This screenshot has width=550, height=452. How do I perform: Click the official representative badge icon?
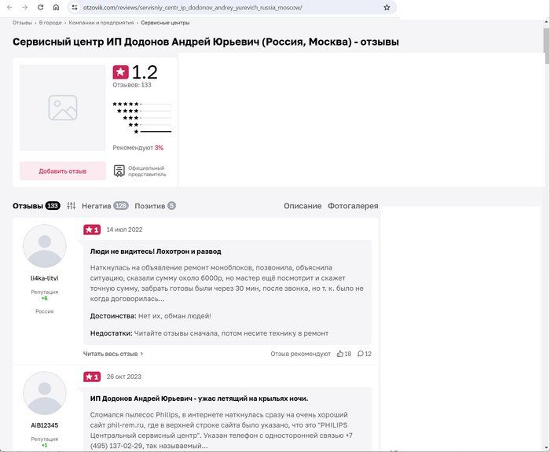tap(119, 171)
